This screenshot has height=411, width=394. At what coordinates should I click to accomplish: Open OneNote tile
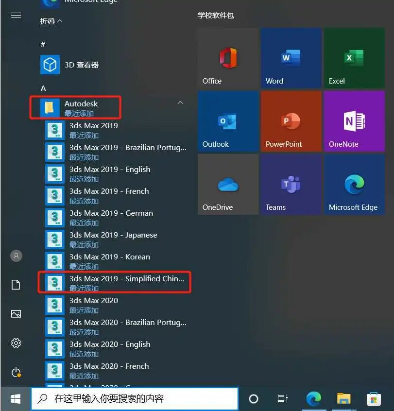355,121
